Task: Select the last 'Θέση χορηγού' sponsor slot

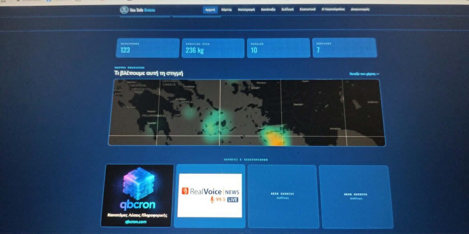Action: pyautogui.click(x=356, y=197)
